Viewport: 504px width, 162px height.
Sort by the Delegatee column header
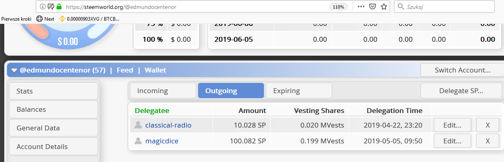[152, 111]
